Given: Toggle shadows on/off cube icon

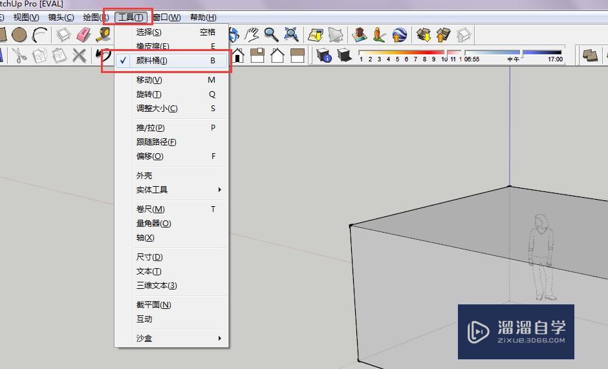Looking at the screenshot, I should pos(344,56).
